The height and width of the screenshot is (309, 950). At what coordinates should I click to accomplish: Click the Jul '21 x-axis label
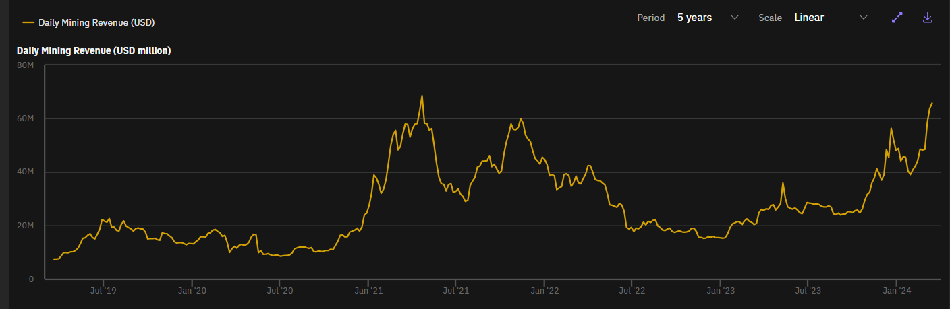[456, 291]
